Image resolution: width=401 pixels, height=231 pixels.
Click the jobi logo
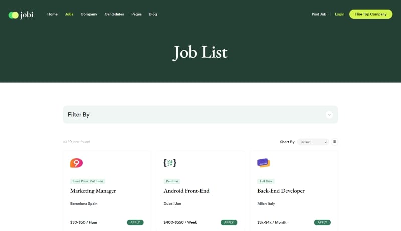click(21, 15)
